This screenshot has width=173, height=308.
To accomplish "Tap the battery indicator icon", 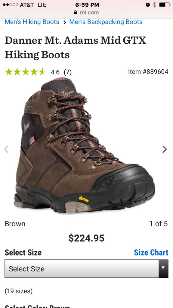I will pyautogui.click(x=165, y=5).
